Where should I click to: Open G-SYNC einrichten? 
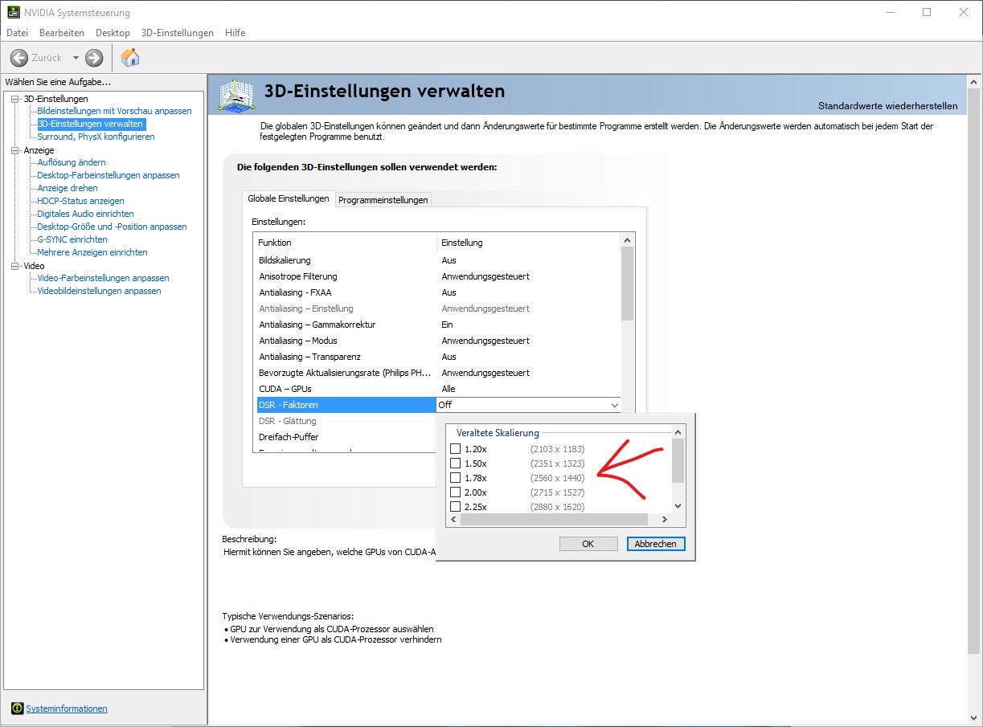(72, 239)
